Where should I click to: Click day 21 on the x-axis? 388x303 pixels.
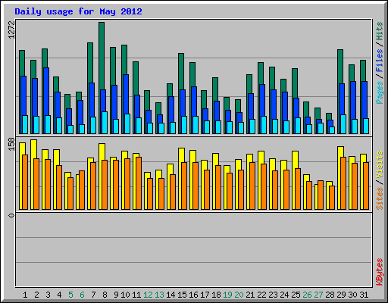pos(250,295)
